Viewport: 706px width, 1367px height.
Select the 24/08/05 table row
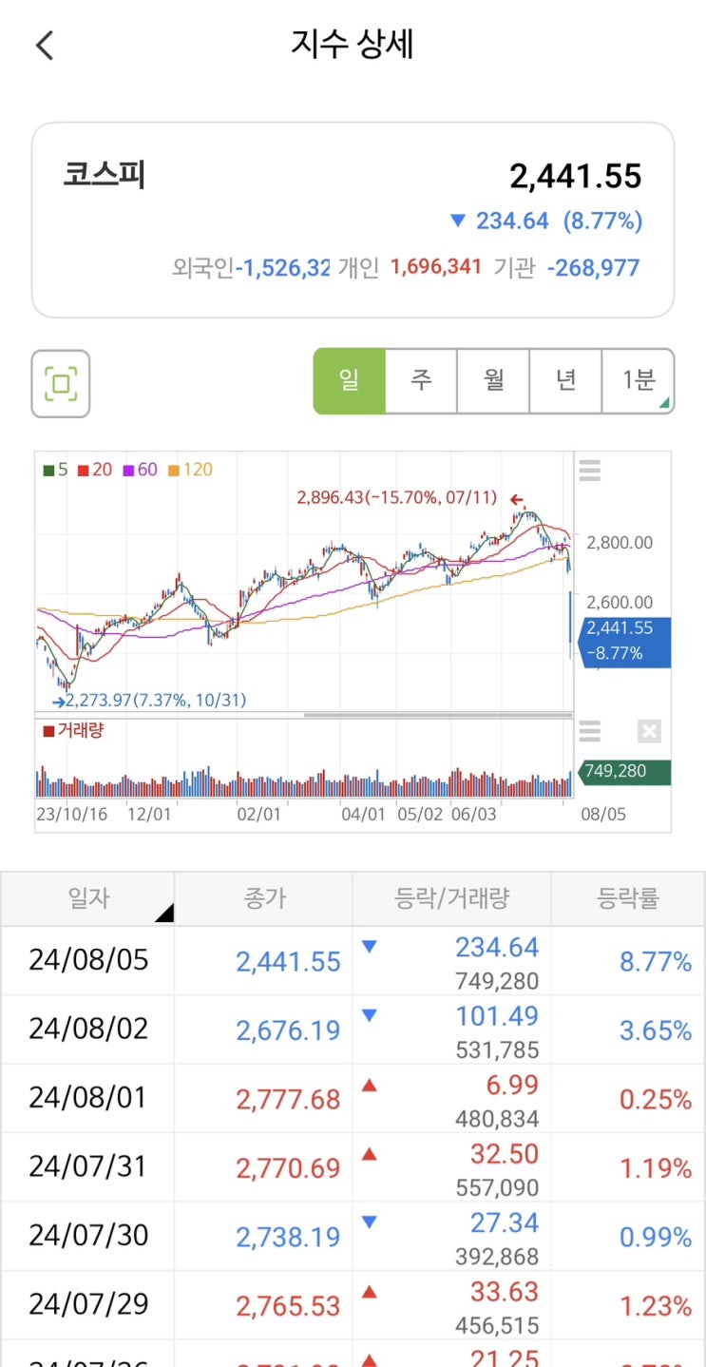coord(88,960)
